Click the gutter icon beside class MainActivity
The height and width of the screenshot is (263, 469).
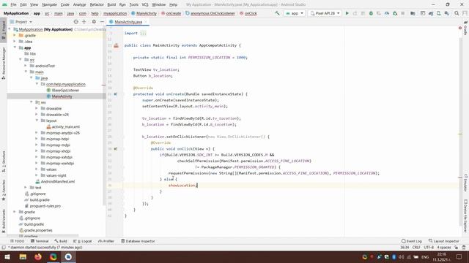tap(116, 45)
